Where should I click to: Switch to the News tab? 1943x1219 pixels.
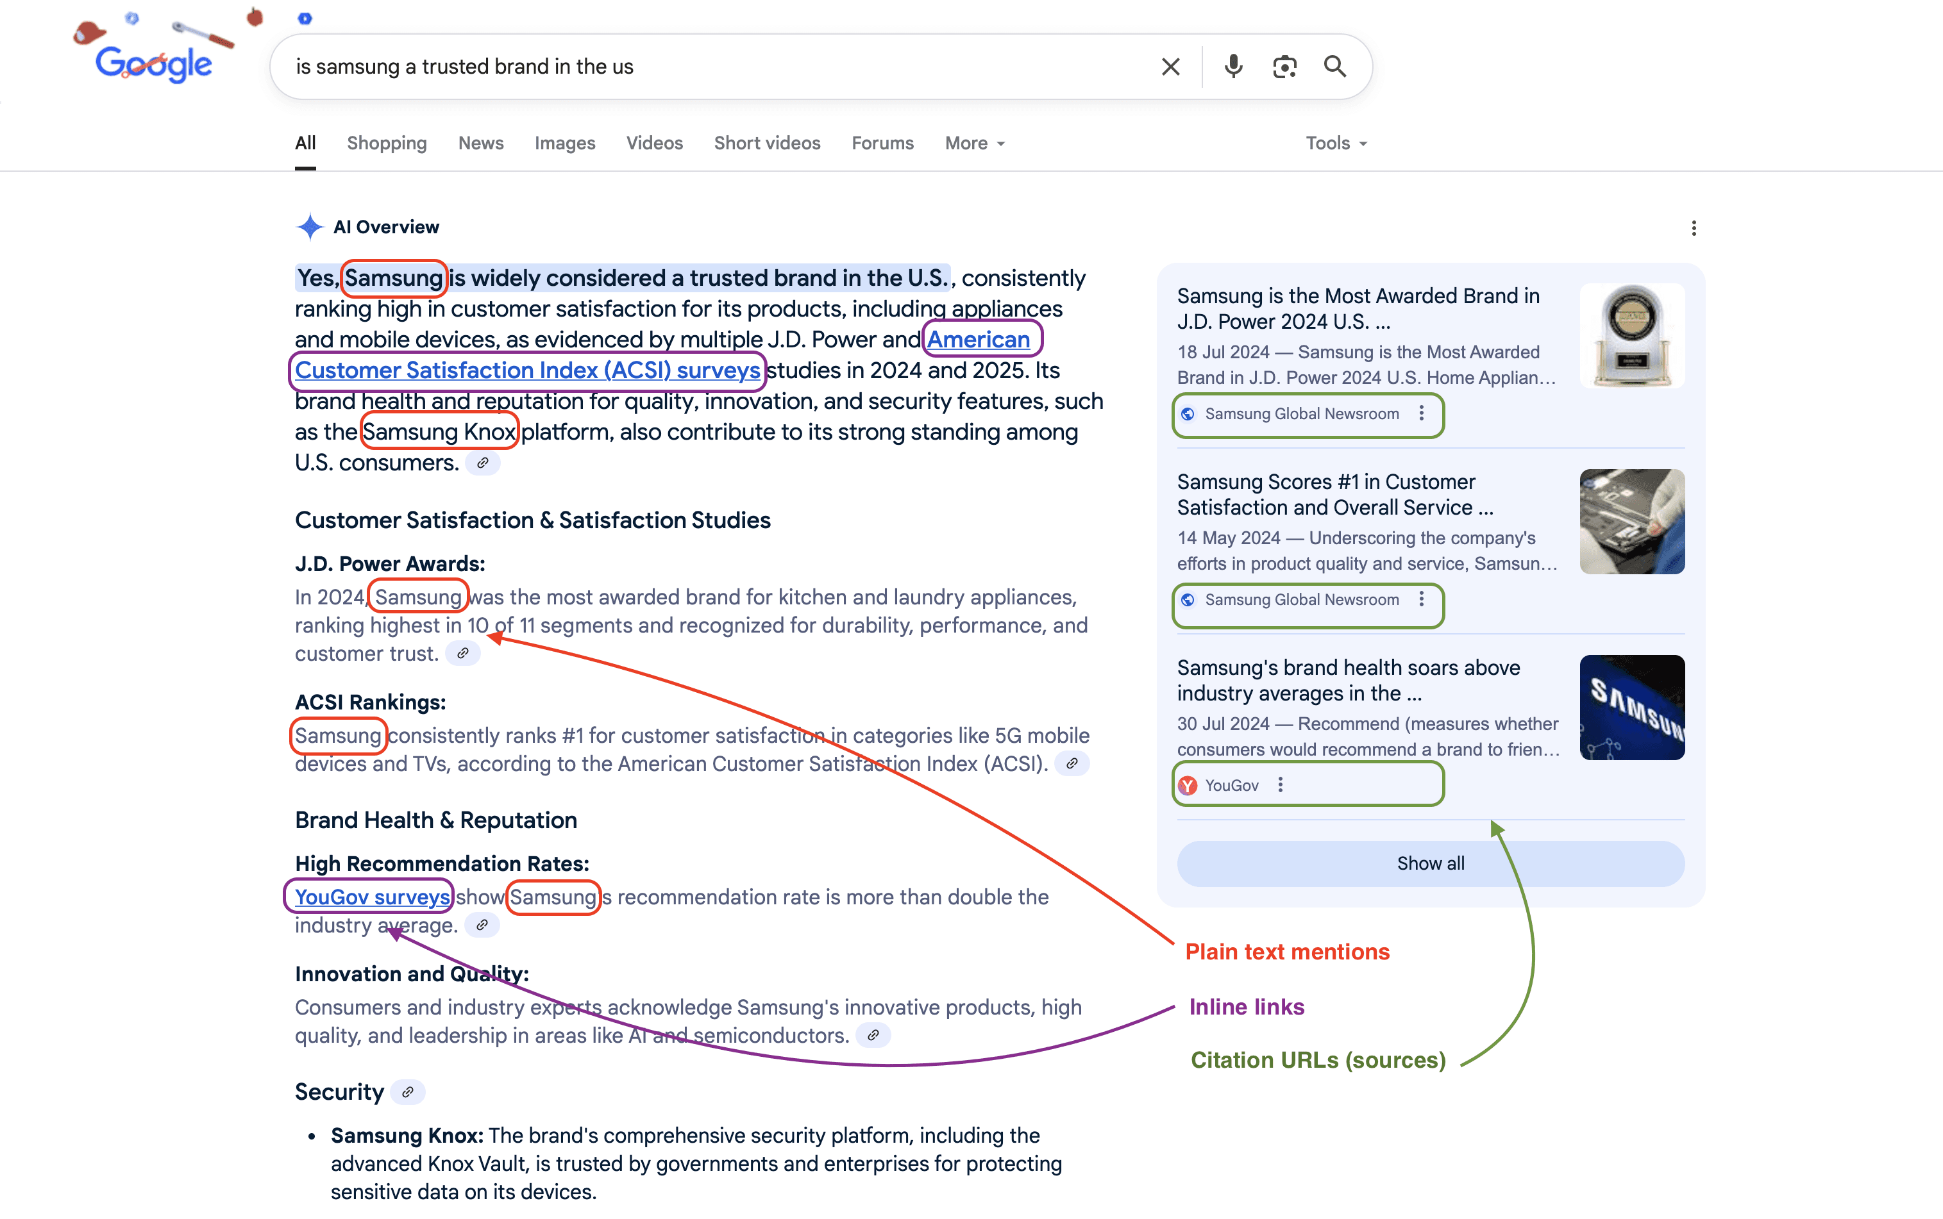481,144
